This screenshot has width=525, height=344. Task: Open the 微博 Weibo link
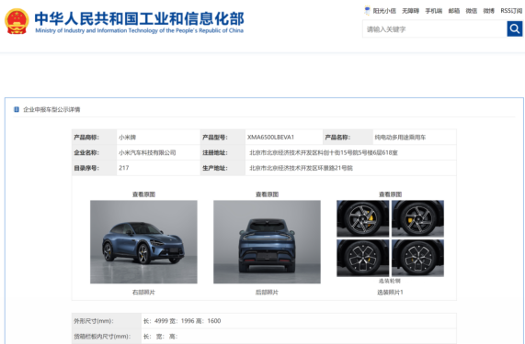[489, 11]
